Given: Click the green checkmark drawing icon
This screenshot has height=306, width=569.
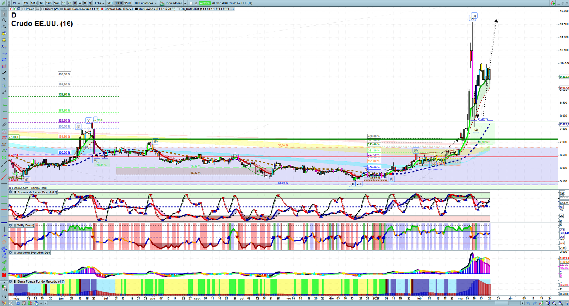Looking at the screenshot, I should [4, 262].
